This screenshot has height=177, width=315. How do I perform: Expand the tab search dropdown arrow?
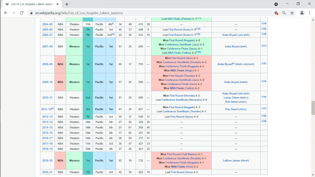tap(276, 4)
